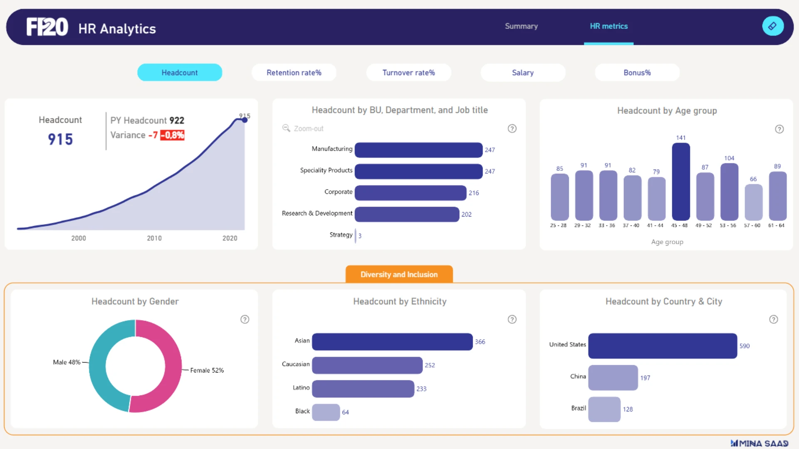Click help icon on the Gender chart

tap(245, 319)
